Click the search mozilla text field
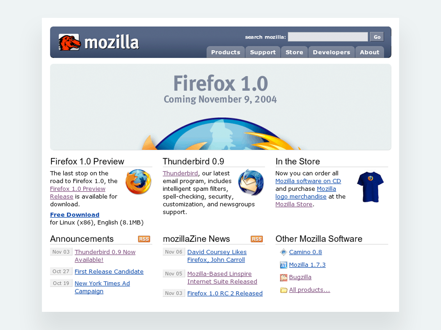441x330 pixels. point(328,37)
